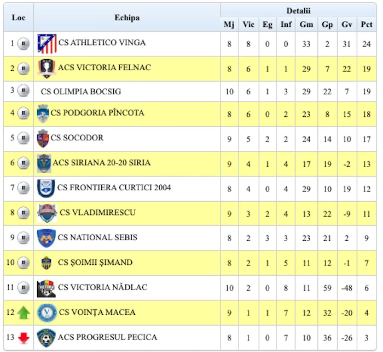Click the red down arrow for position 13
The image size is (383, 352).
pyautogui.click(x=23, y=338)
